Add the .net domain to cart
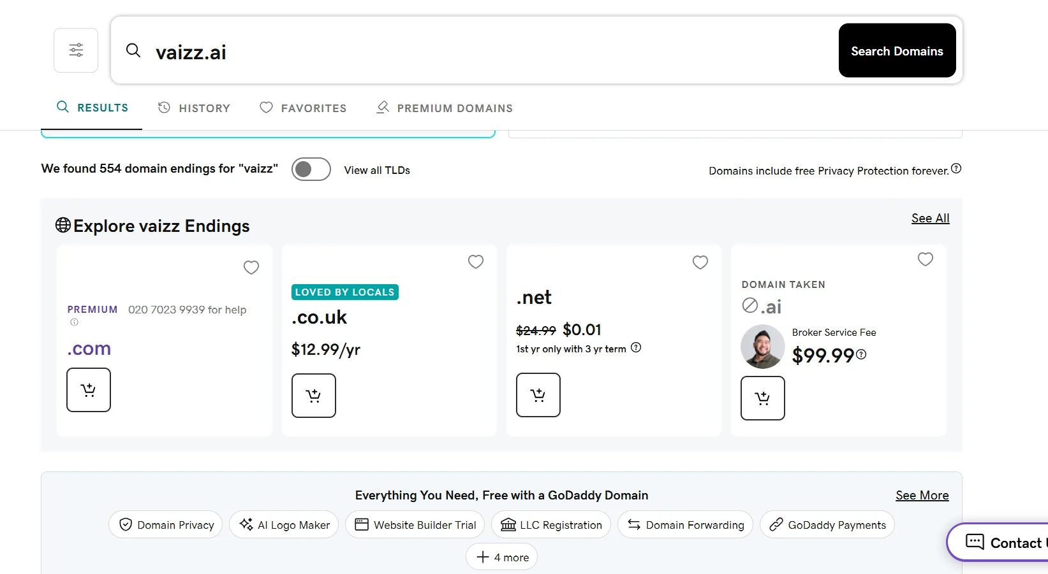1048x574 pixels. tap(538, 395)
